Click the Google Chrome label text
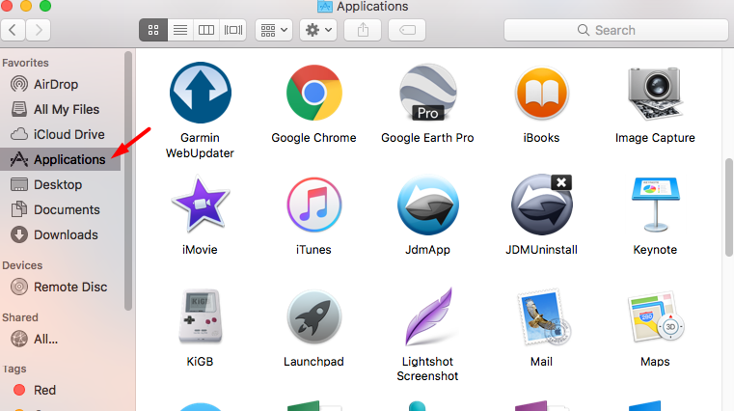This screenshot has height=411, width=734. point(314,138)
